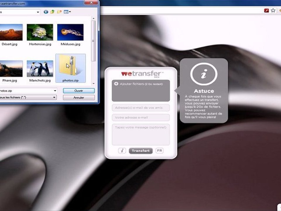Click the Back navigation icon in file dialog
The height and width of the screenshot is (211, 281).
46,12
